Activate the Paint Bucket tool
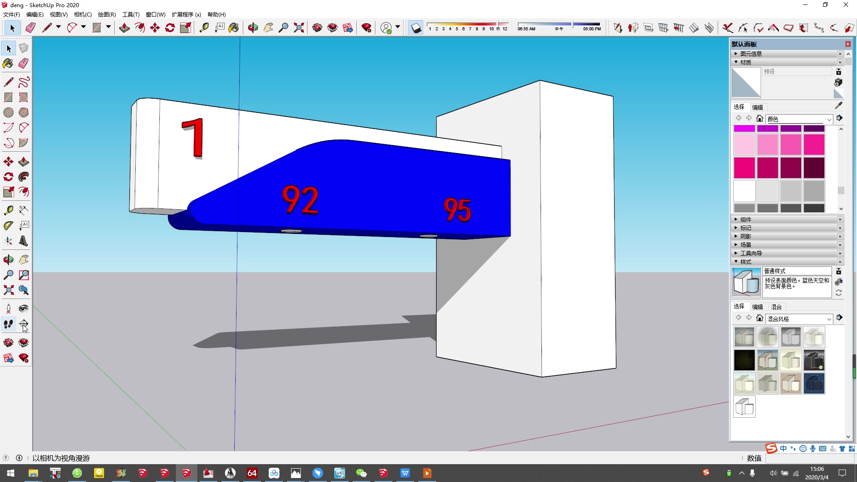This screenshot has height=482, width=857. (x=8, y=63)
